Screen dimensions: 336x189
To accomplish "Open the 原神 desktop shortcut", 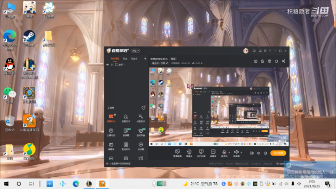I will pyautogui.click(x=29, y=10).
